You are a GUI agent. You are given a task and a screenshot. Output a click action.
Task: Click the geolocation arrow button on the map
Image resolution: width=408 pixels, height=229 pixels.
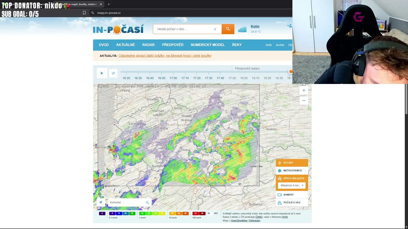[x=101, y=202]
